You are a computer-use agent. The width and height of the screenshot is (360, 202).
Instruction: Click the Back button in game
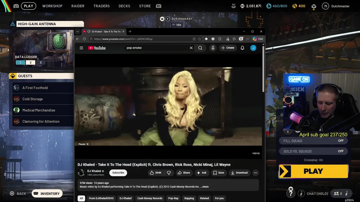pyautogui.click(x=18, y=194)
